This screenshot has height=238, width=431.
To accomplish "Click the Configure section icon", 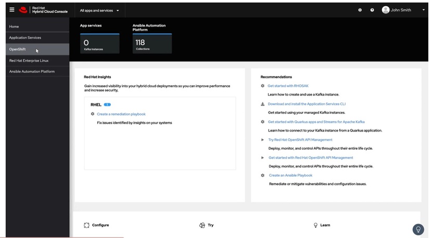I will (x=86, y=226).
